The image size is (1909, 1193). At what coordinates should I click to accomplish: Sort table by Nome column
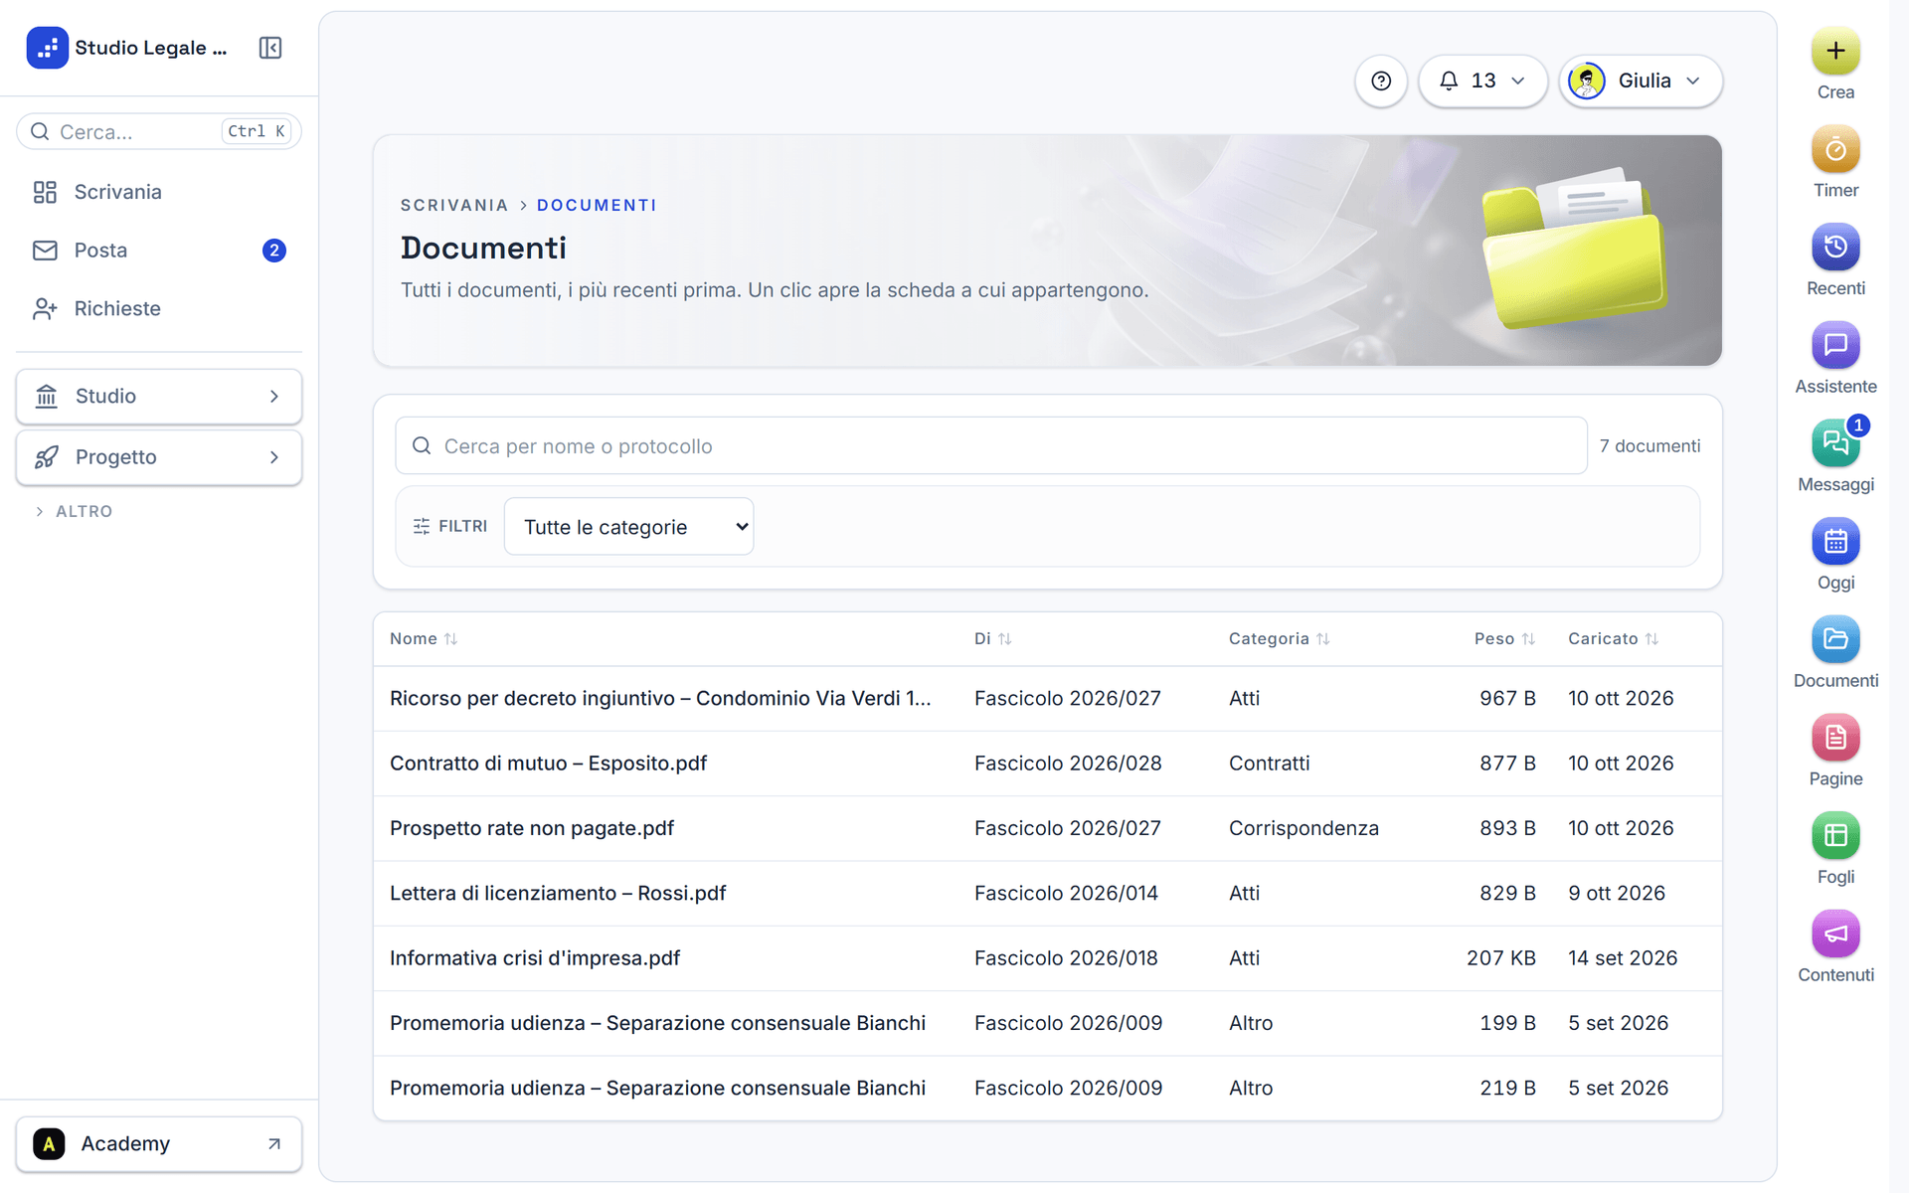click(x=424, y=639)
